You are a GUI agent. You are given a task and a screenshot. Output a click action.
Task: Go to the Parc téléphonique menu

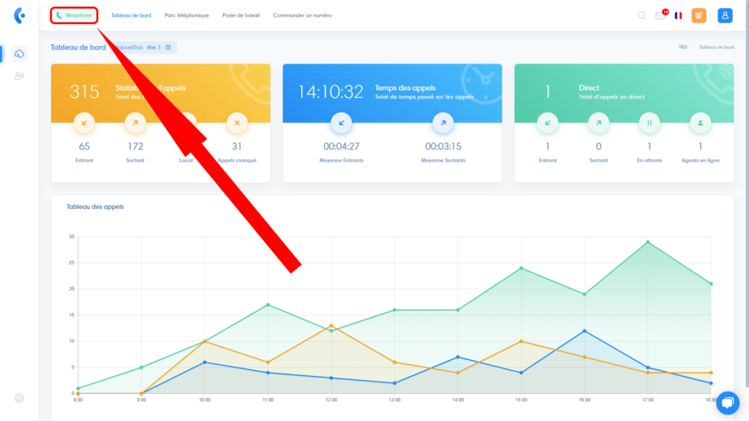[187, 15]
